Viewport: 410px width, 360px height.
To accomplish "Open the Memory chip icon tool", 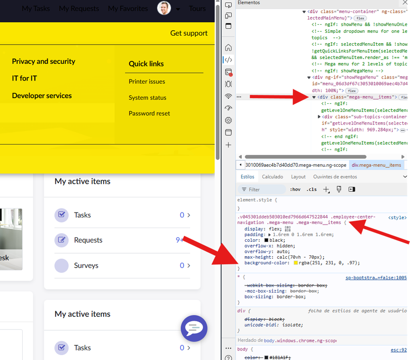I will pos(228,120).
